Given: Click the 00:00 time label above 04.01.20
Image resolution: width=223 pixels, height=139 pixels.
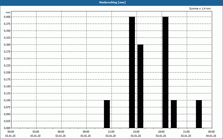Looking at the screenshot, I should tap(211, 132).
